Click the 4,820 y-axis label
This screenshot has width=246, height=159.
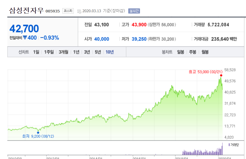click(x=229, y=137)
